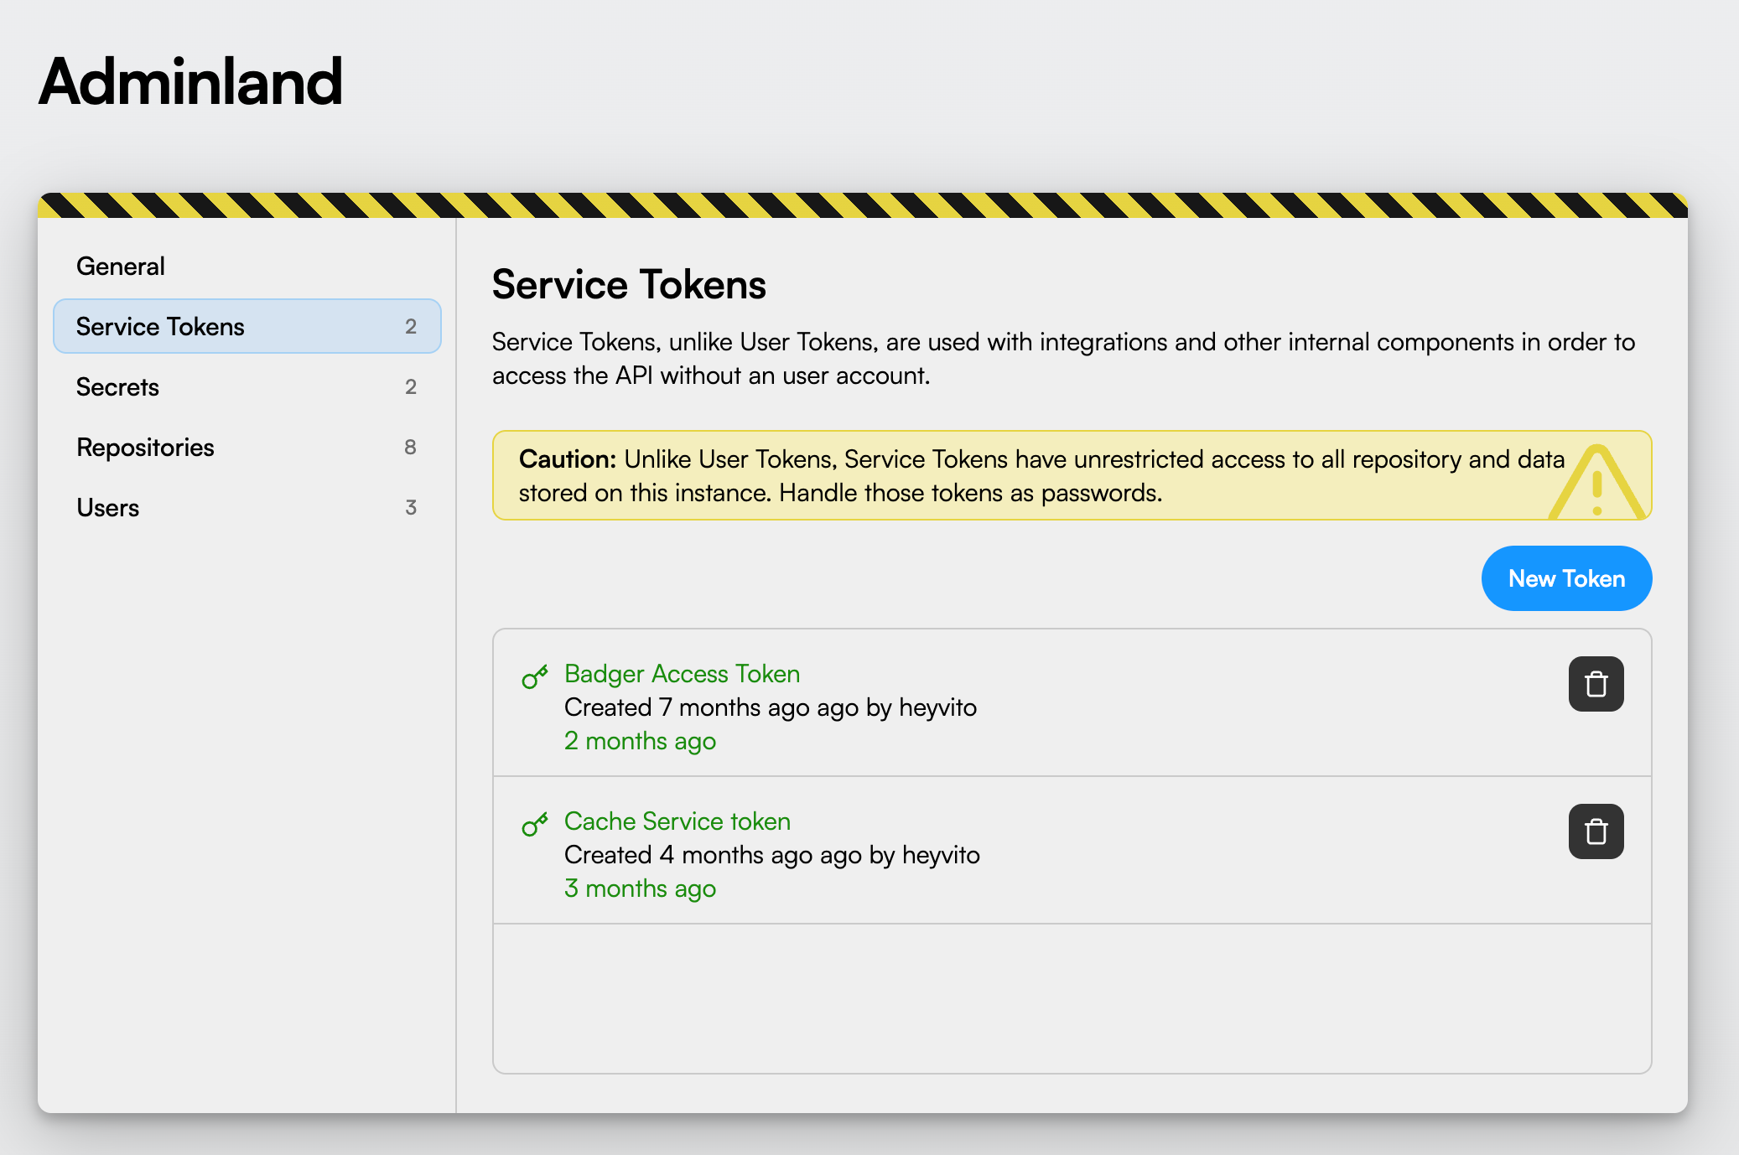
Task: Click the Service Tokens main page heading
Action: click(x=629, y=284)
